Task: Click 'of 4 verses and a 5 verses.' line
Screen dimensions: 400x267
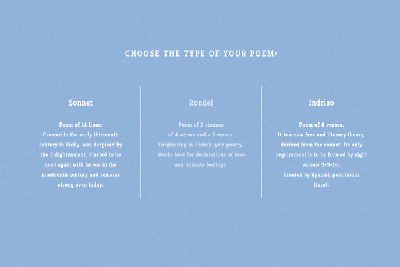Action: 201,135
